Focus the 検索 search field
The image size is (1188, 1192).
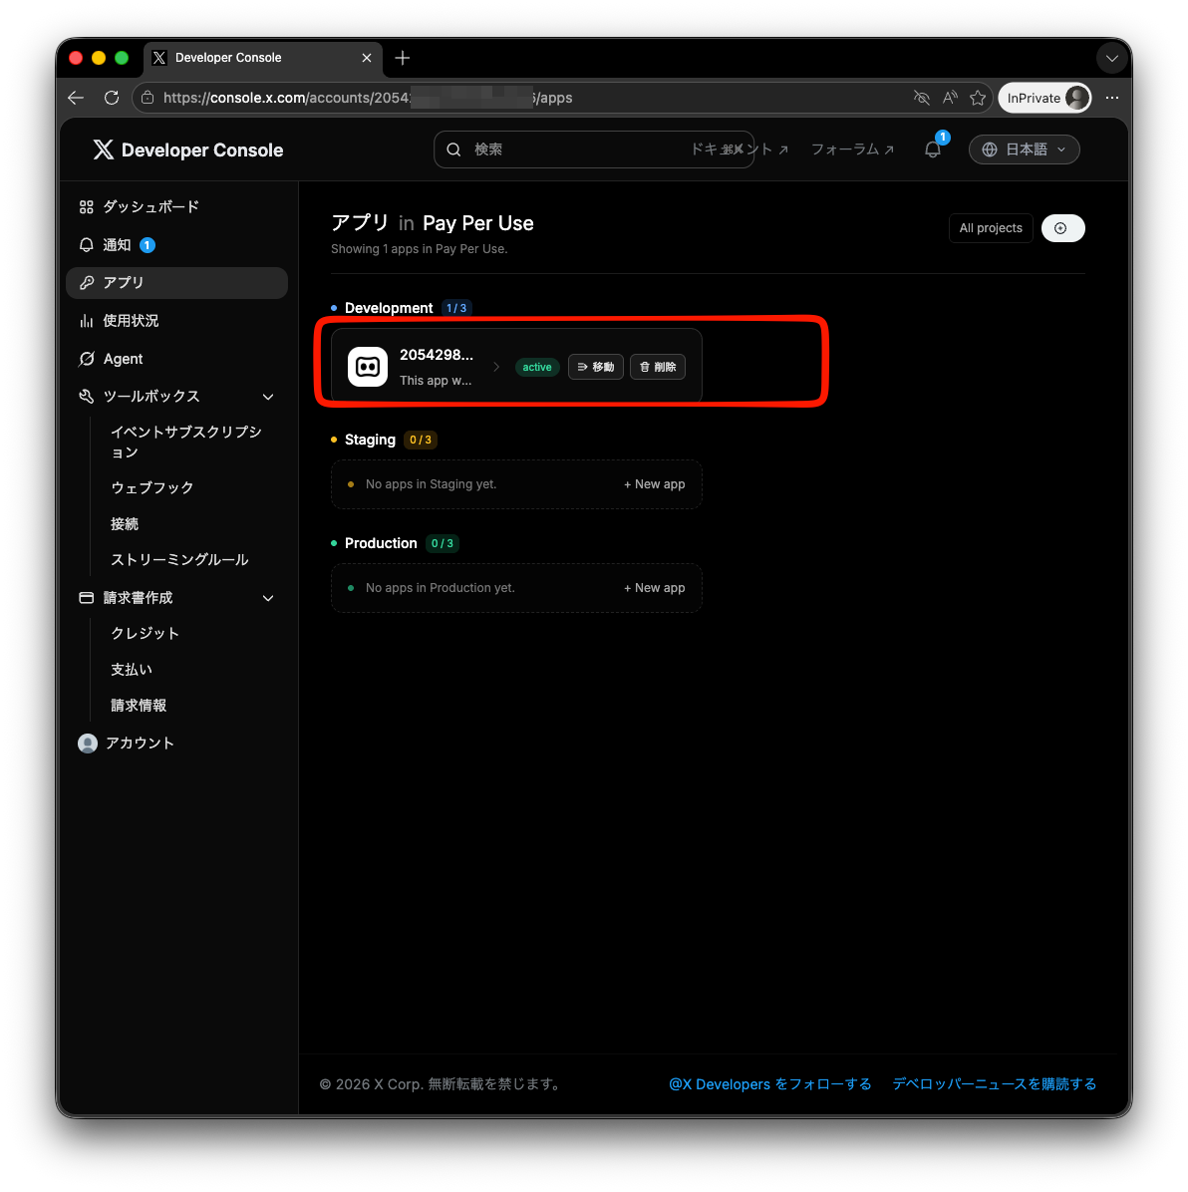[594, 149]
